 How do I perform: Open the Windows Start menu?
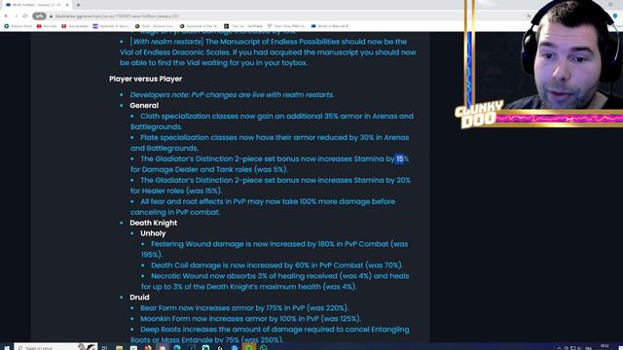[x=7, y=347]
